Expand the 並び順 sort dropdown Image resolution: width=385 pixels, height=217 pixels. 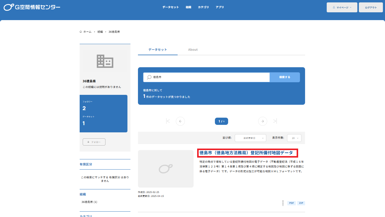tap(250, 138)
